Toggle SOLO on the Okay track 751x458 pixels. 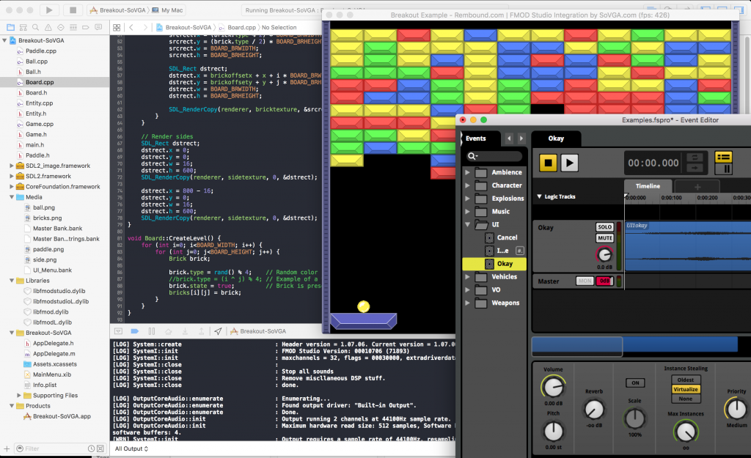tap(604, 228)
